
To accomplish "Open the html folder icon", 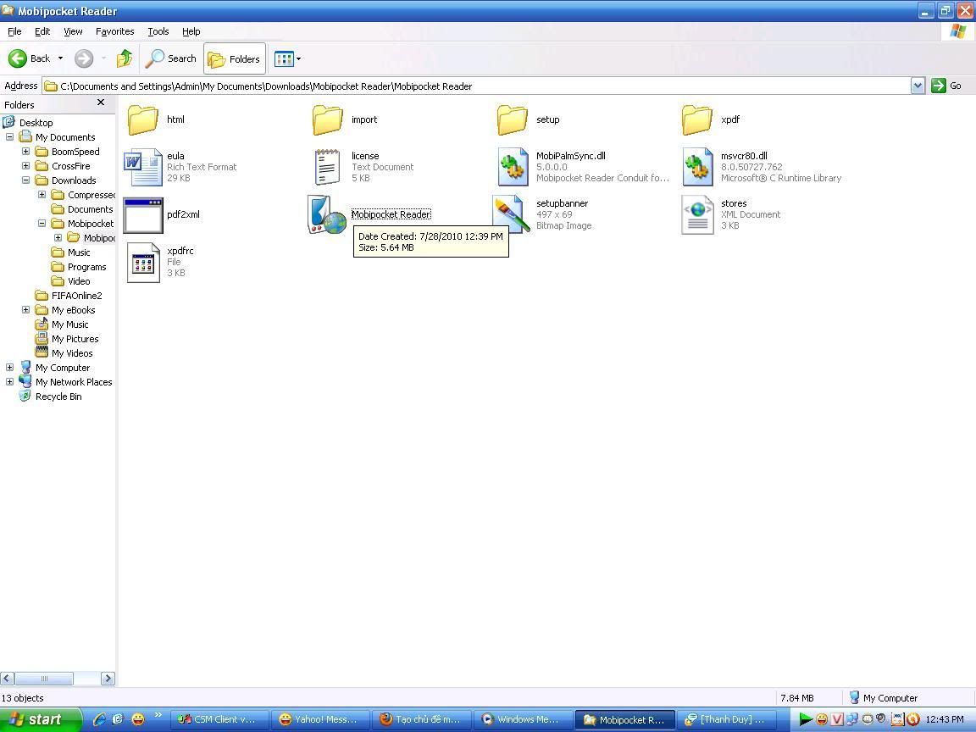I will [x=142, y=119].
